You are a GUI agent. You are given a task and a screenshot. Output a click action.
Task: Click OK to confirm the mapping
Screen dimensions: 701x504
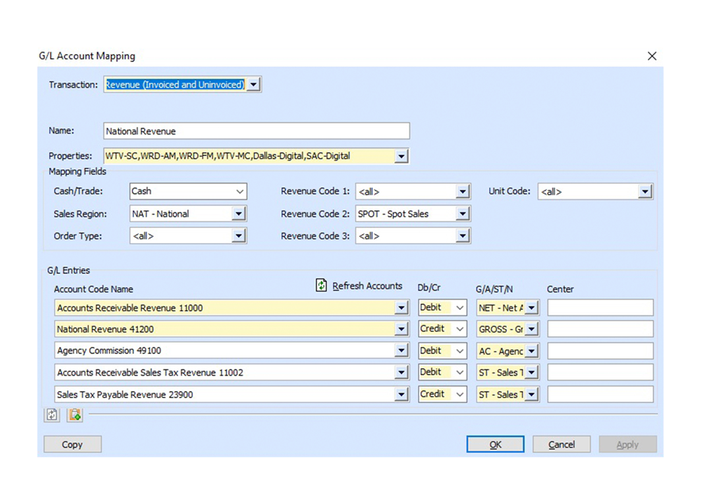click(x=496, y=444)
